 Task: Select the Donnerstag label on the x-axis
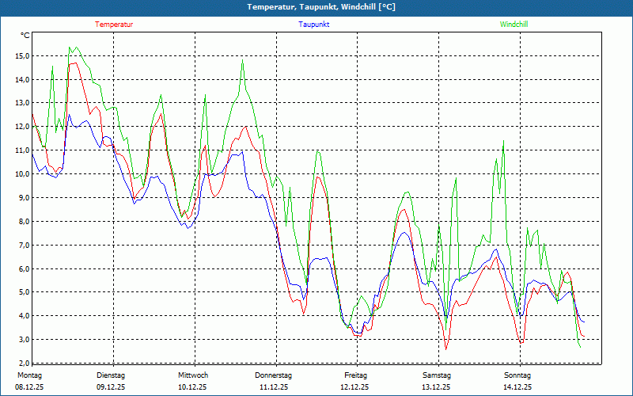click(x=274, y=375)
